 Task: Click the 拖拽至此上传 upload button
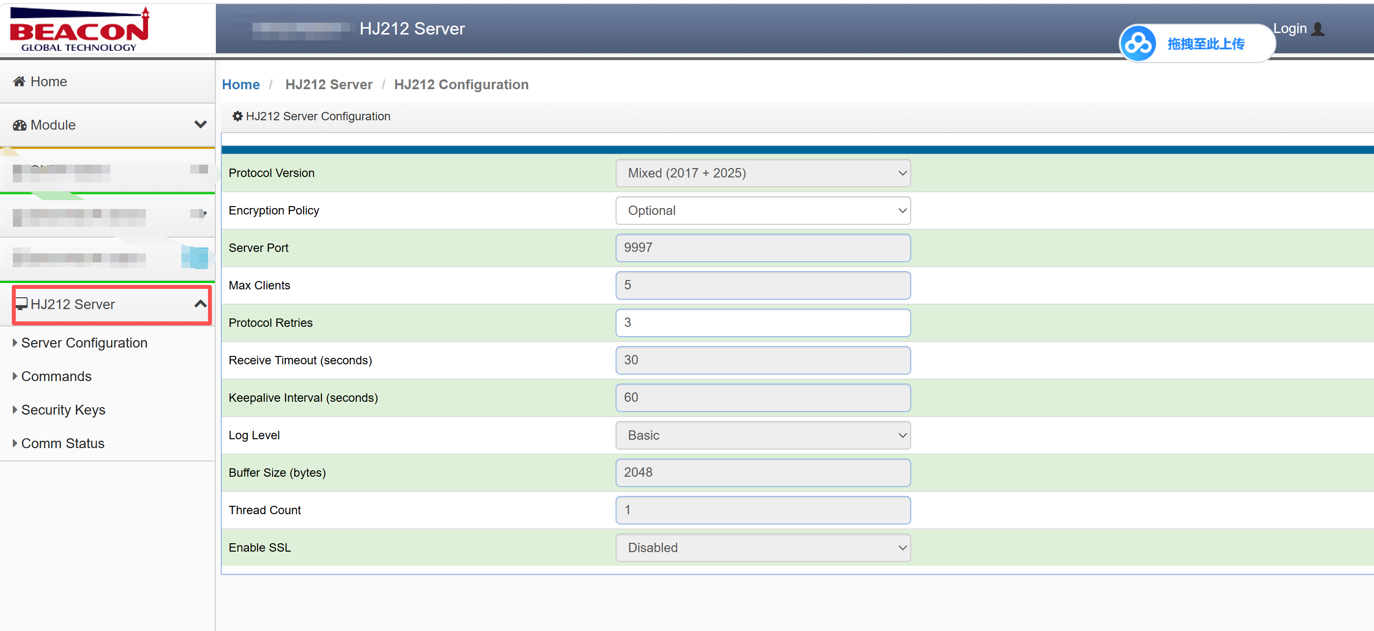(1198, 44)
